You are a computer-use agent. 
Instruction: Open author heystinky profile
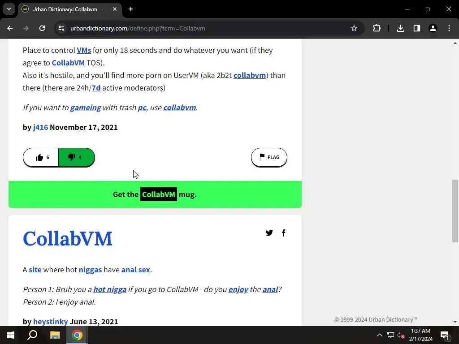pos(50,322)
